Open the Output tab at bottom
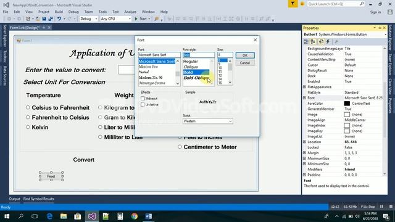Viewport: 395px width, 222px height. (x=14, y=199)
